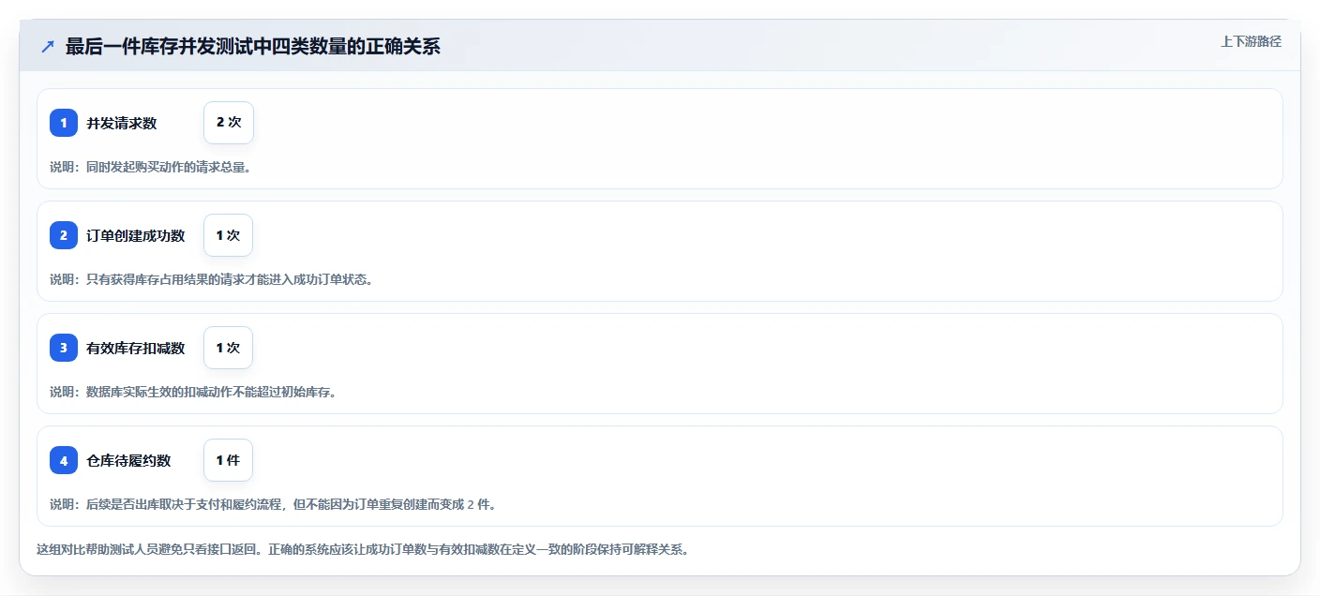Click the 2 次 value chip
This screenshot has height=596, width=1320.
(229, 123)
